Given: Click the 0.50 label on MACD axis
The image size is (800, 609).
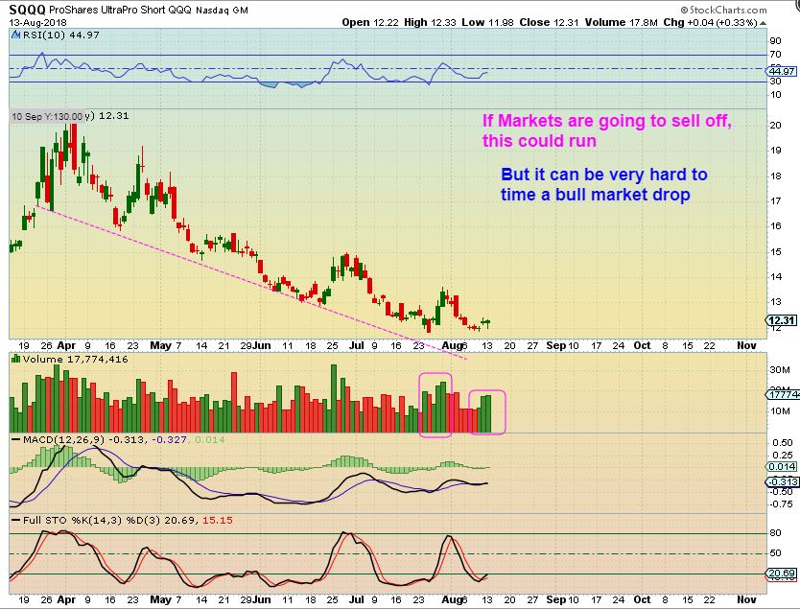Looking at the screenshot, I should tap(783, 443).
